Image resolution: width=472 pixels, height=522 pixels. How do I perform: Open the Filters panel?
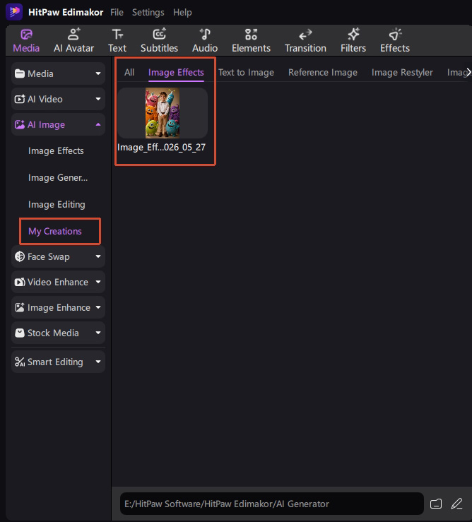[353, 40]
